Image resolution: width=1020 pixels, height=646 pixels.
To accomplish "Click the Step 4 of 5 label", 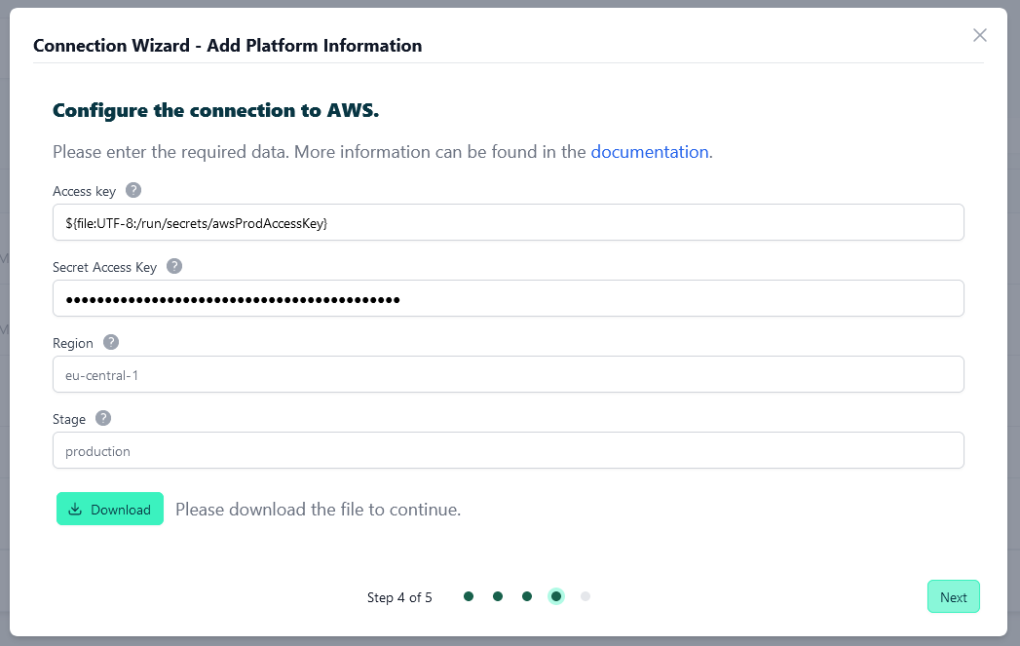I will (399, 596).
